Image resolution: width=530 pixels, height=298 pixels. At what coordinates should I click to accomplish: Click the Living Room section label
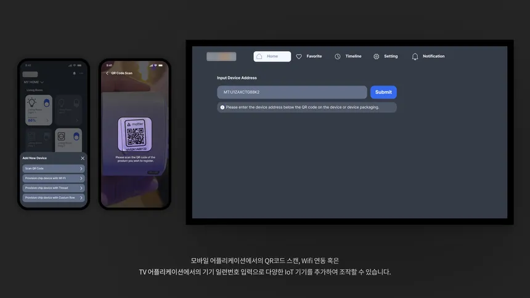[35, 91]
